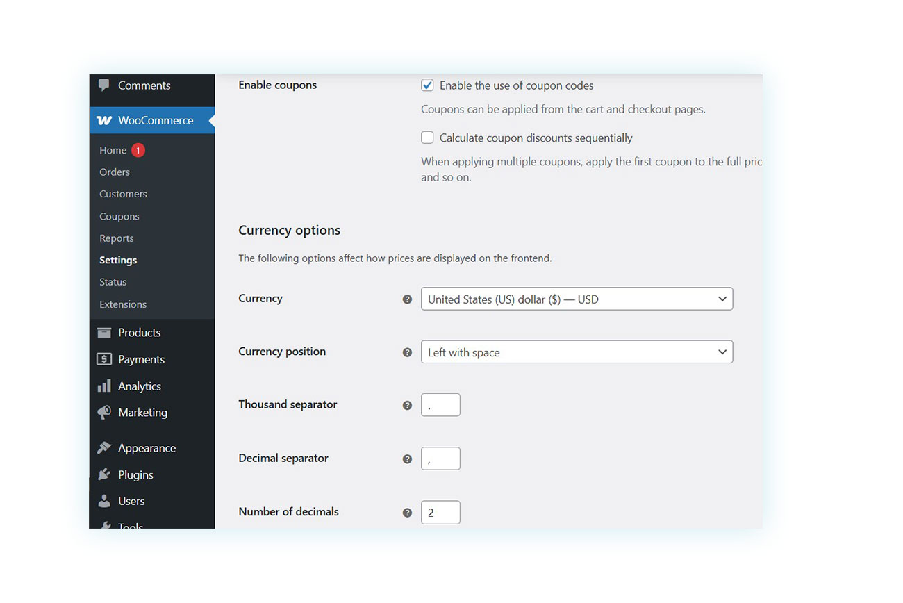The height and width of the screenshot is (603, 903).
Task: Click the red notification badge on Home
Action: tap(138, 150)
